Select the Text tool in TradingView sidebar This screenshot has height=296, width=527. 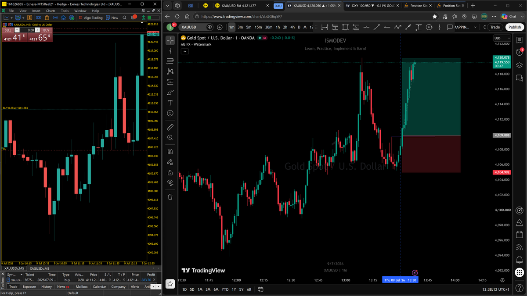click(170, 103)
